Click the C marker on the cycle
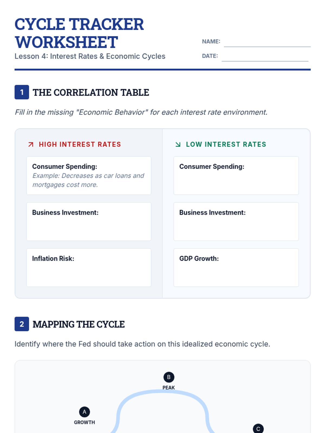 258,429
